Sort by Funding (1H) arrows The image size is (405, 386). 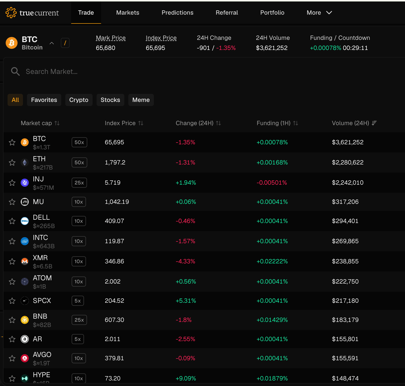(x=296, y=123)
